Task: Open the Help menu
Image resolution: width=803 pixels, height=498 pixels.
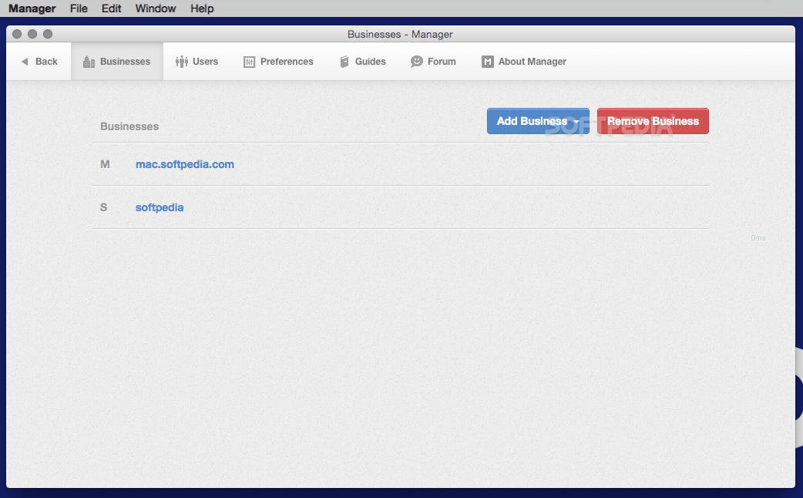Action: tap(202, 8)
